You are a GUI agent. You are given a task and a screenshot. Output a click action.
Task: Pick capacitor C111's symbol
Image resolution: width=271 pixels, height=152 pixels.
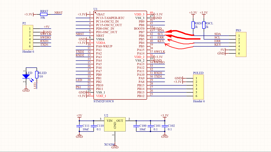pos(79,126)
